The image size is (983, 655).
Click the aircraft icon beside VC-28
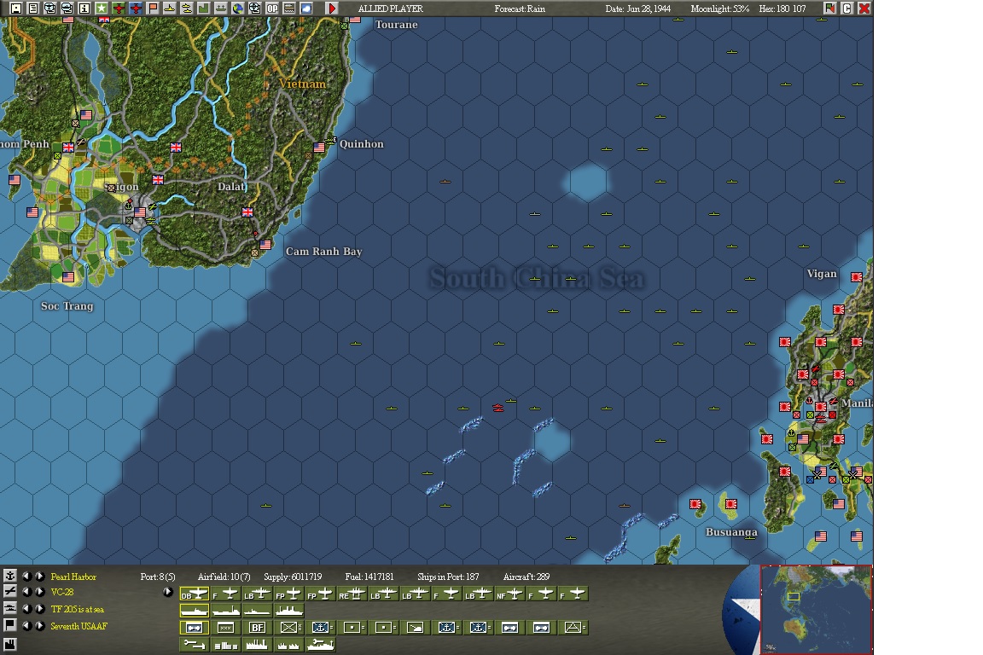(10, 591)
